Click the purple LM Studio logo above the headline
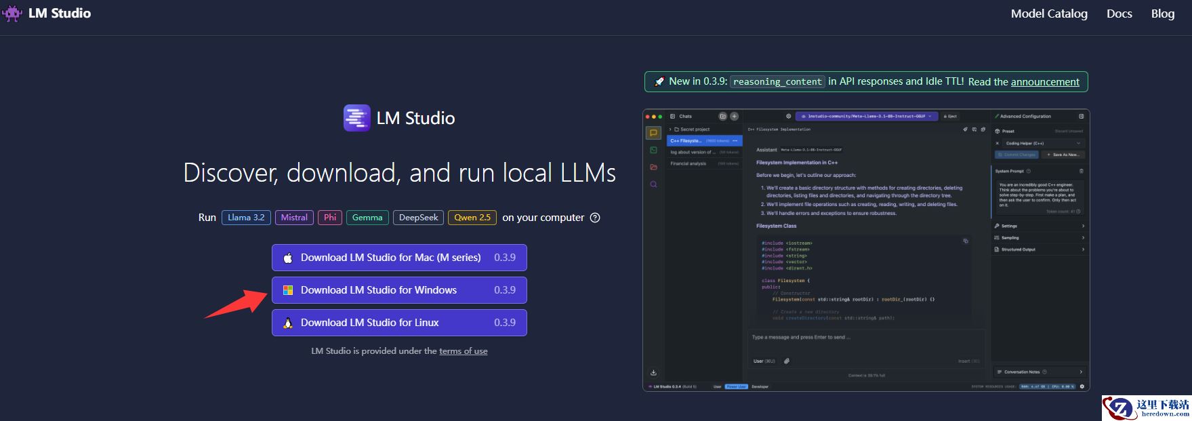1192x421 pixels. tap(356, 118)
